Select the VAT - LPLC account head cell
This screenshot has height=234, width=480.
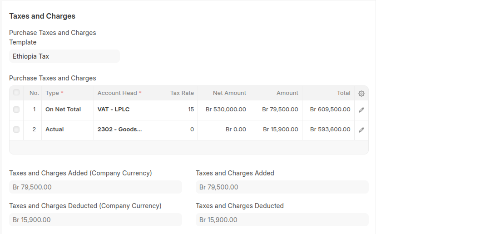pos(119,110)
